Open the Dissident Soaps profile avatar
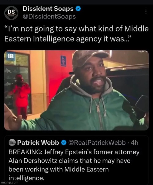The height and width of the screenshot is (185, 153). click(x=11, y=13)
